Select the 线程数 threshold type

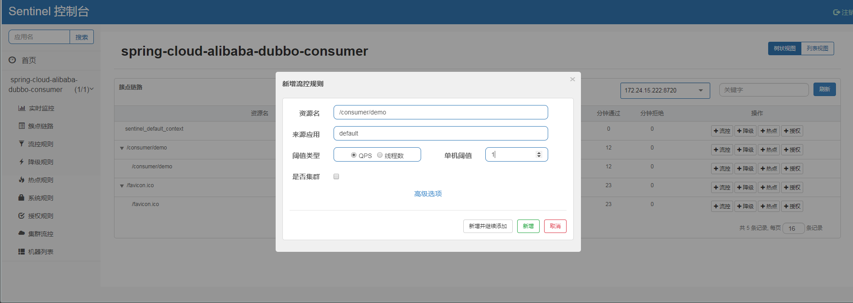point(380,155)
